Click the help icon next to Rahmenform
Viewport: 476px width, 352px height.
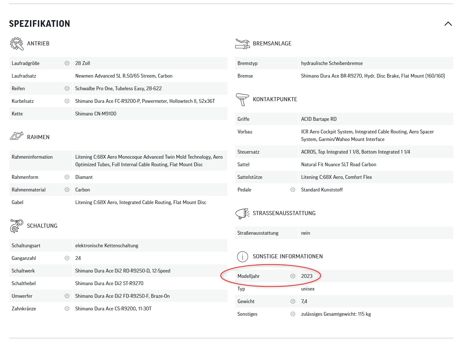[x=67, y=177]
